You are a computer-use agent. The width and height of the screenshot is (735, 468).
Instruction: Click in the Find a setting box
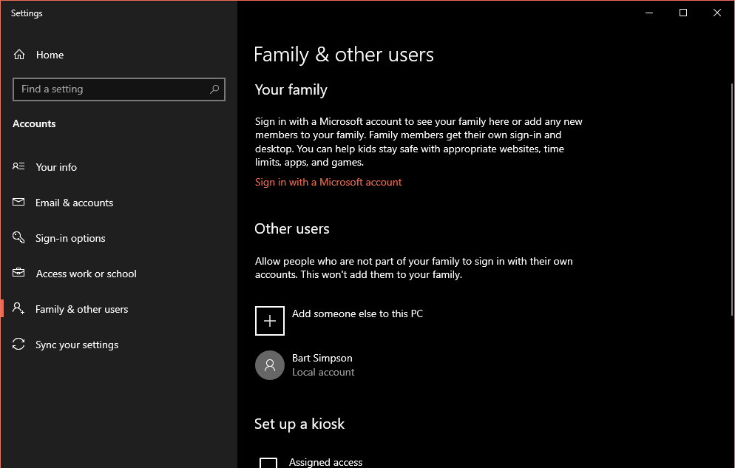(119, 89)
